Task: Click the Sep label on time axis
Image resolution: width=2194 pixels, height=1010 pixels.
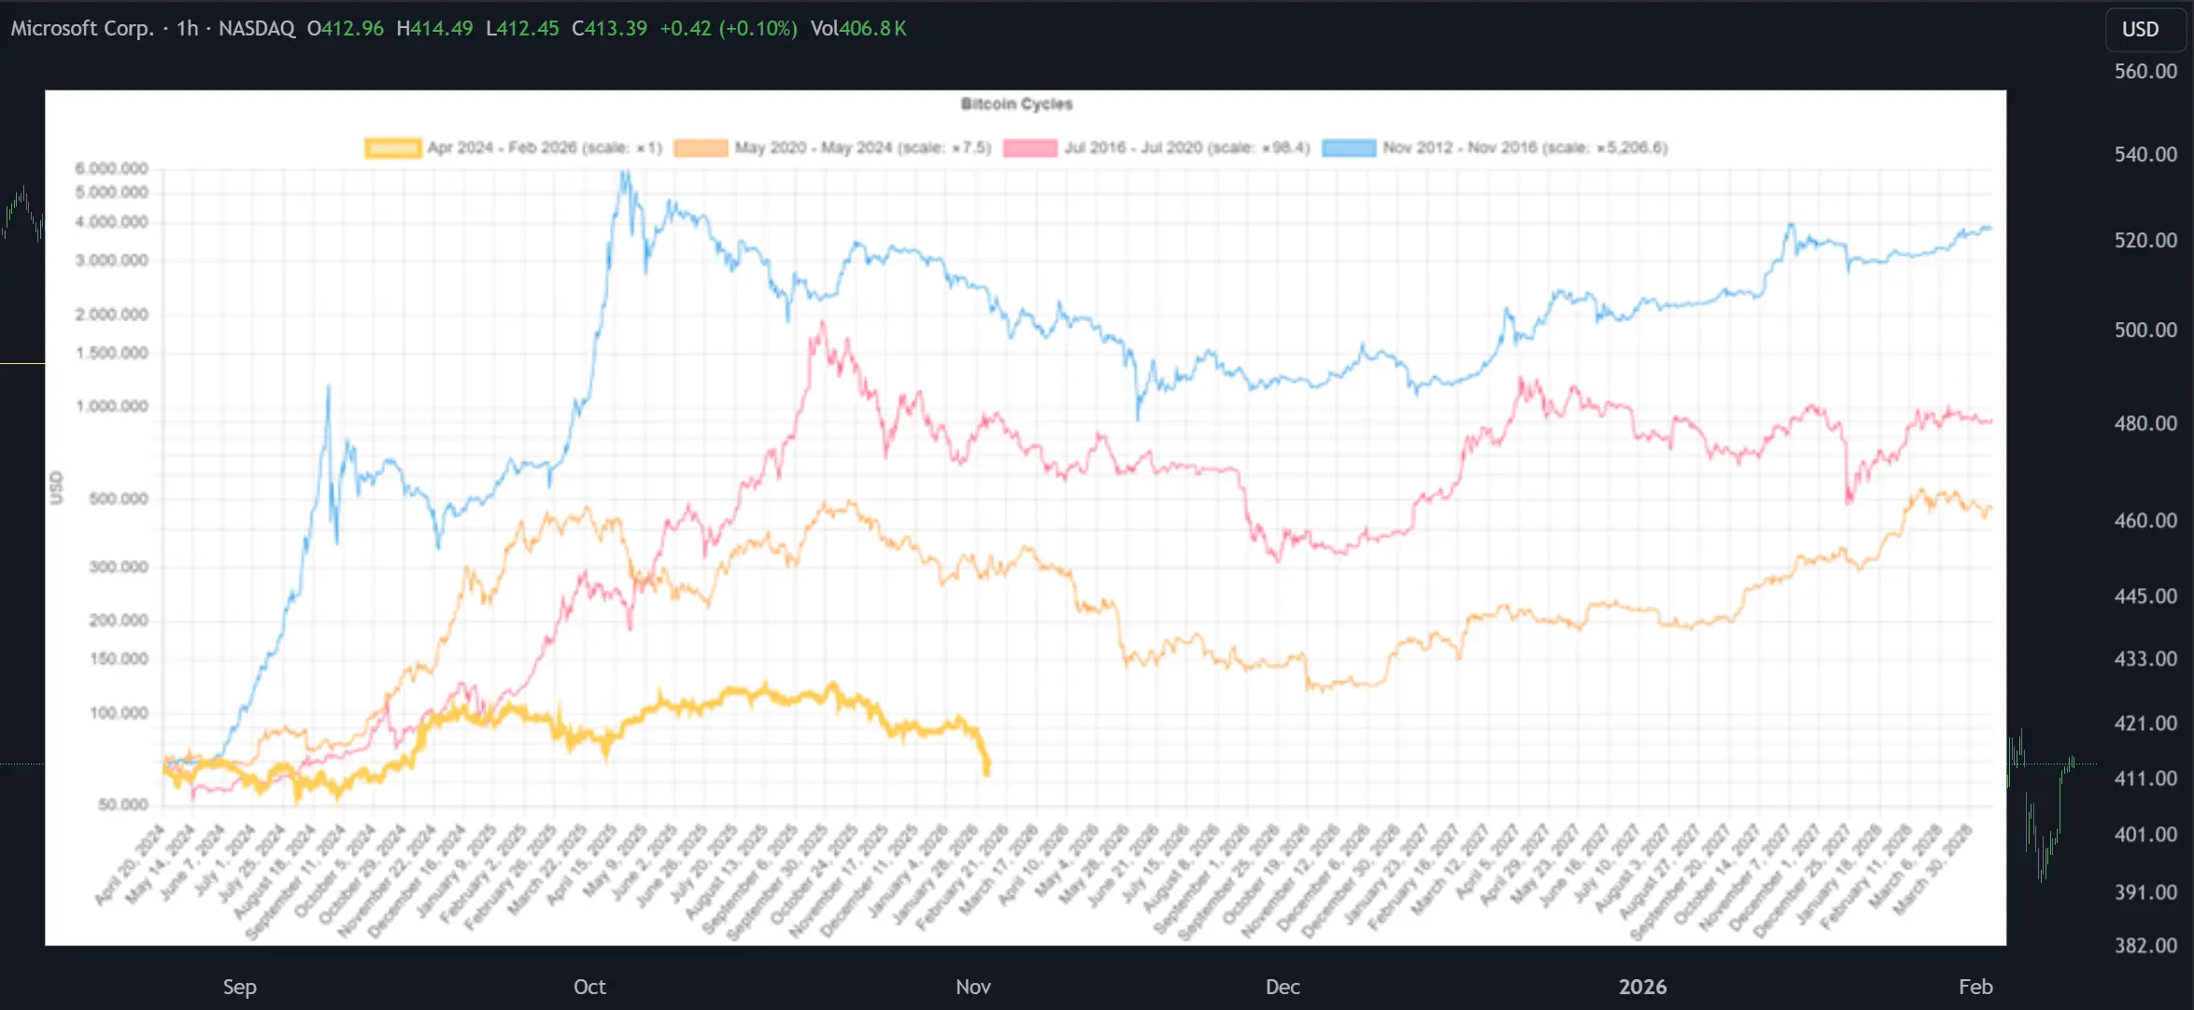Action: click(239, 987)
